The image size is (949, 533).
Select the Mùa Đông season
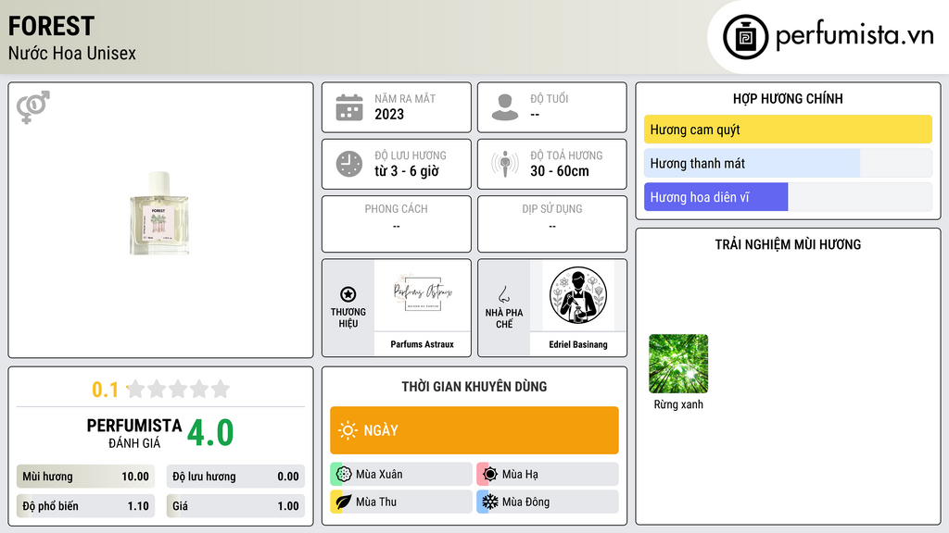click(x=548, y=502)
